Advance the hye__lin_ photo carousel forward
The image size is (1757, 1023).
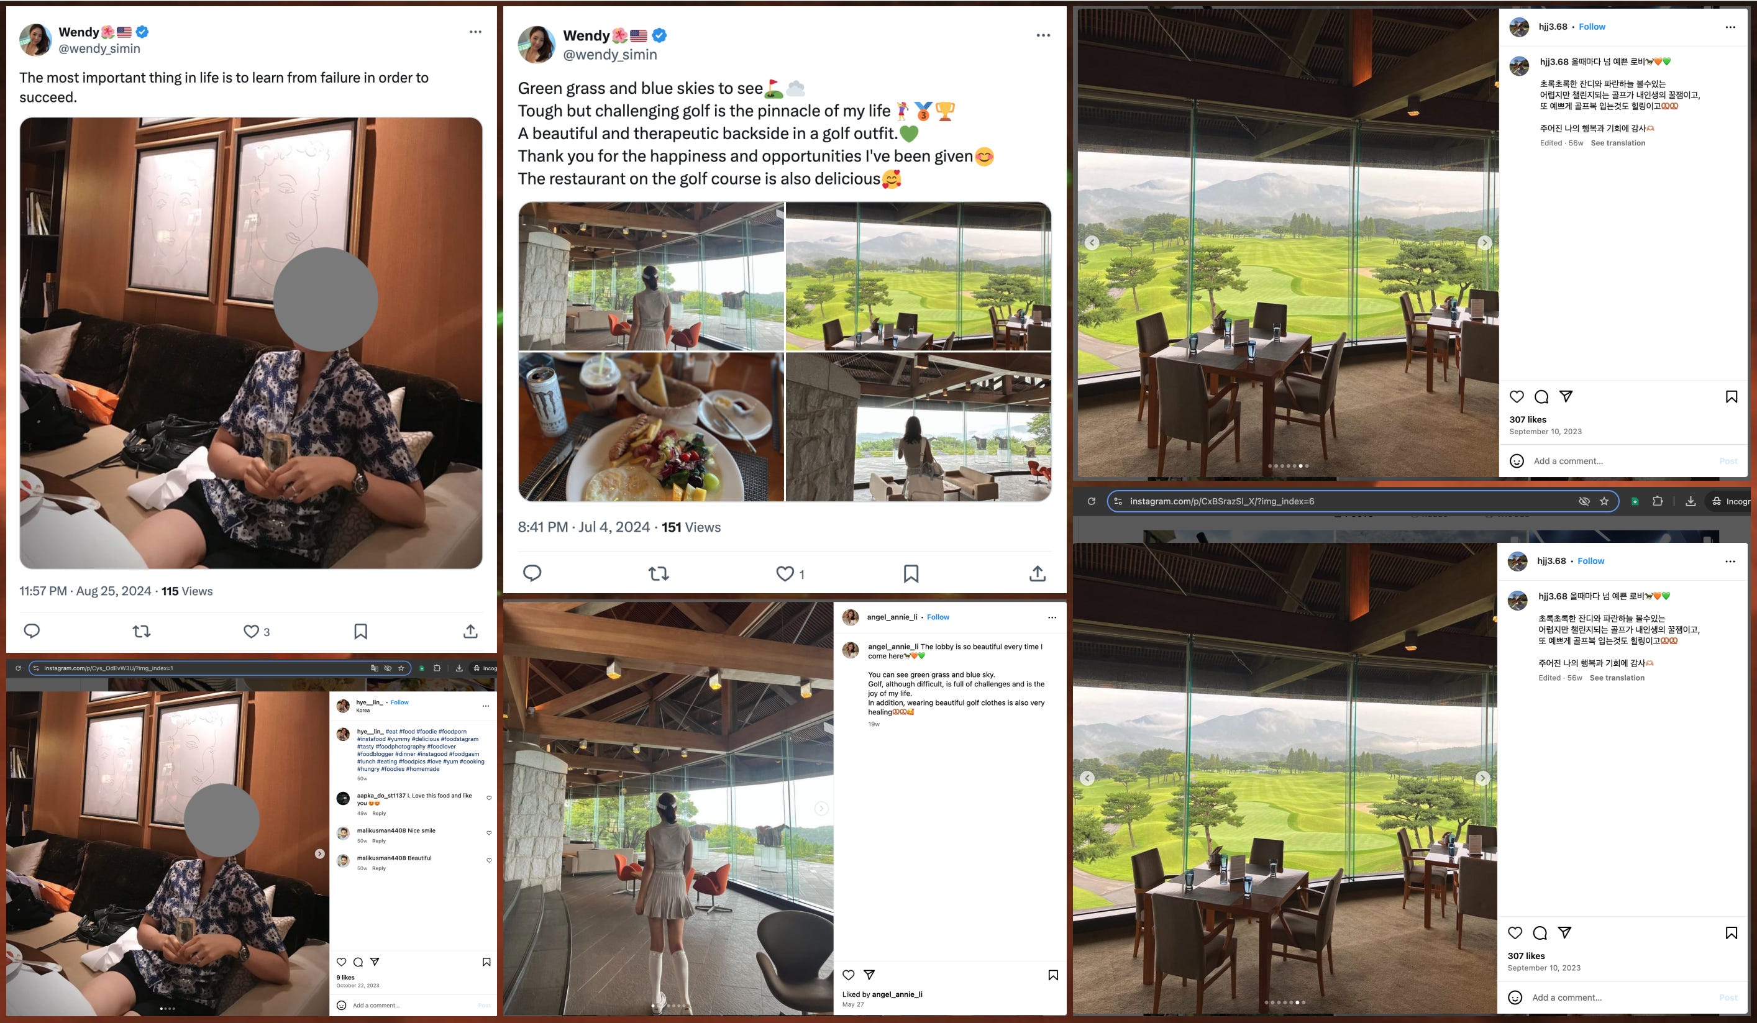point(319,853)
